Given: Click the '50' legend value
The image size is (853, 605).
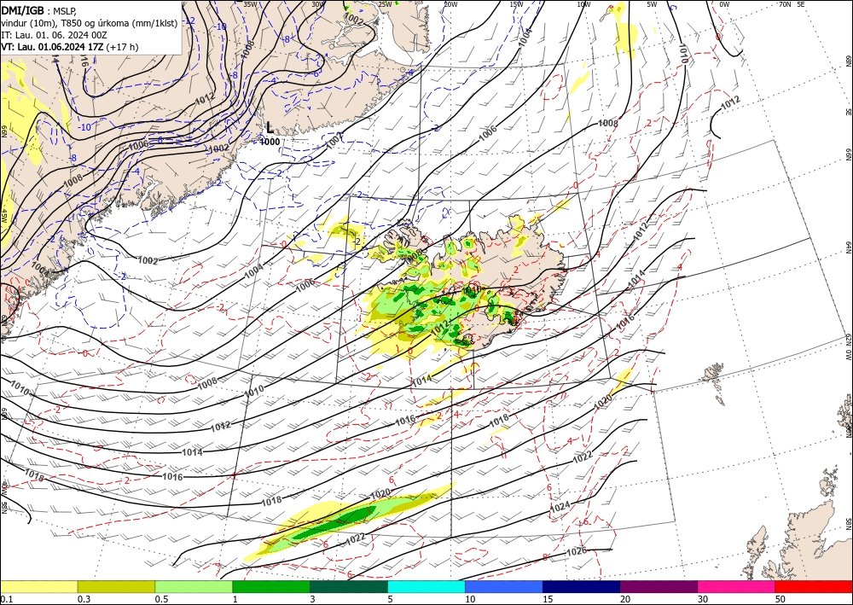Looking at the screenshot, I should (x=780, y=599).
